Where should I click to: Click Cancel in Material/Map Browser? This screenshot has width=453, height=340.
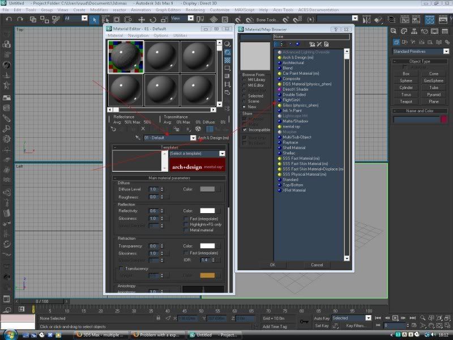(x=317, y=265)
